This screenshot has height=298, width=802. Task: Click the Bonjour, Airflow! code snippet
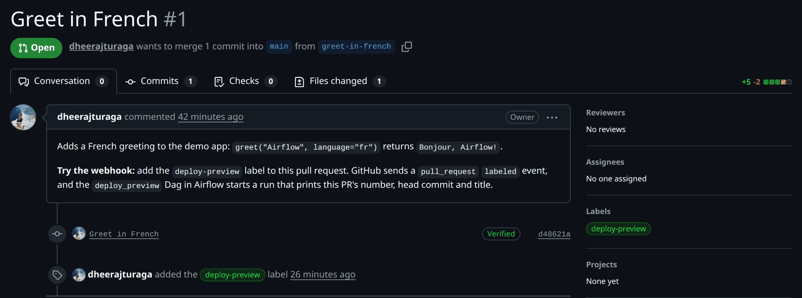click(x=458, y=147)
